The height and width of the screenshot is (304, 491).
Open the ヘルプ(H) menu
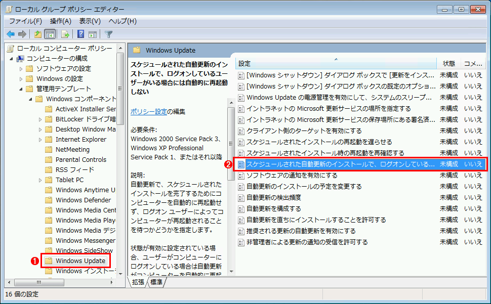122,21
